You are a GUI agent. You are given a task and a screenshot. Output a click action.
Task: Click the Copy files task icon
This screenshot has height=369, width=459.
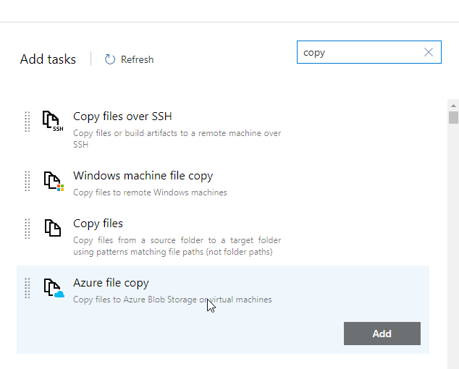pyautogui.click(x=52, y=228)
